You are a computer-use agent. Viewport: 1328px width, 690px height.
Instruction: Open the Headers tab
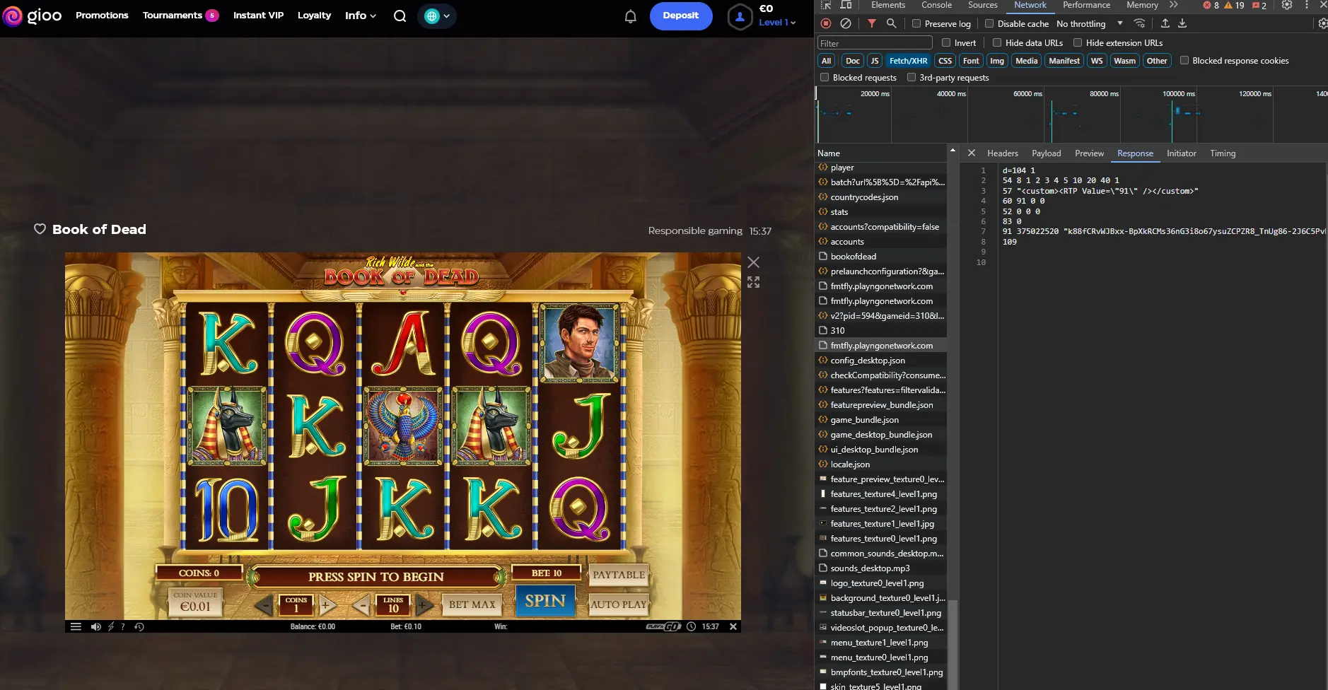click(x=1003, y=153)
